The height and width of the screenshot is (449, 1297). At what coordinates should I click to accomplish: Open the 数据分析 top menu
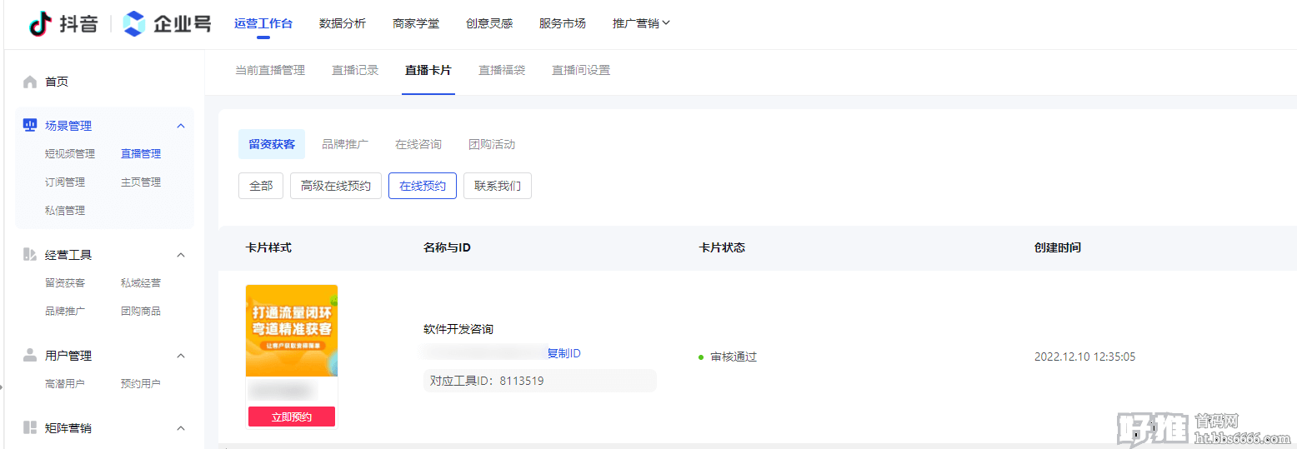click(x=342, y=23)
